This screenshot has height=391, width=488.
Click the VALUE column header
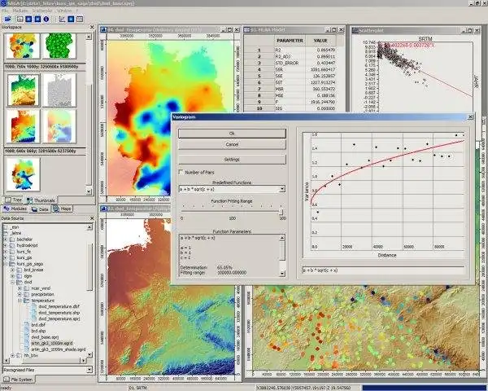coord(320,41)
